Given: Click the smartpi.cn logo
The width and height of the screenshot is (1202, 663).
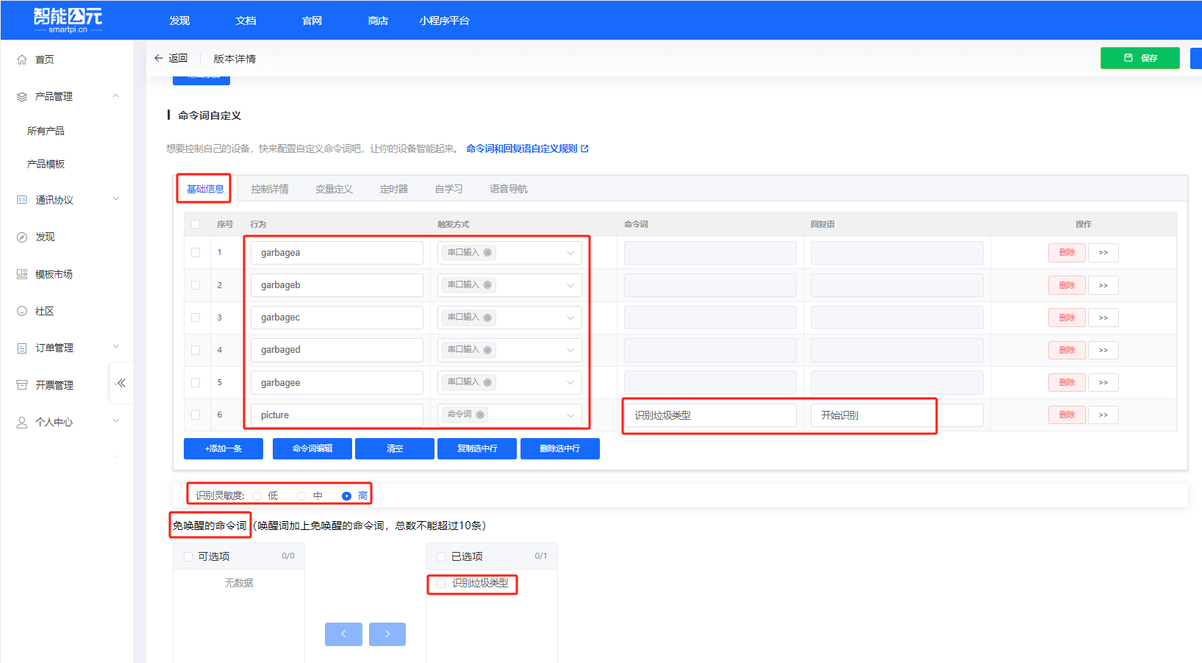Looking at the screenshot, I should coord(68,20).
